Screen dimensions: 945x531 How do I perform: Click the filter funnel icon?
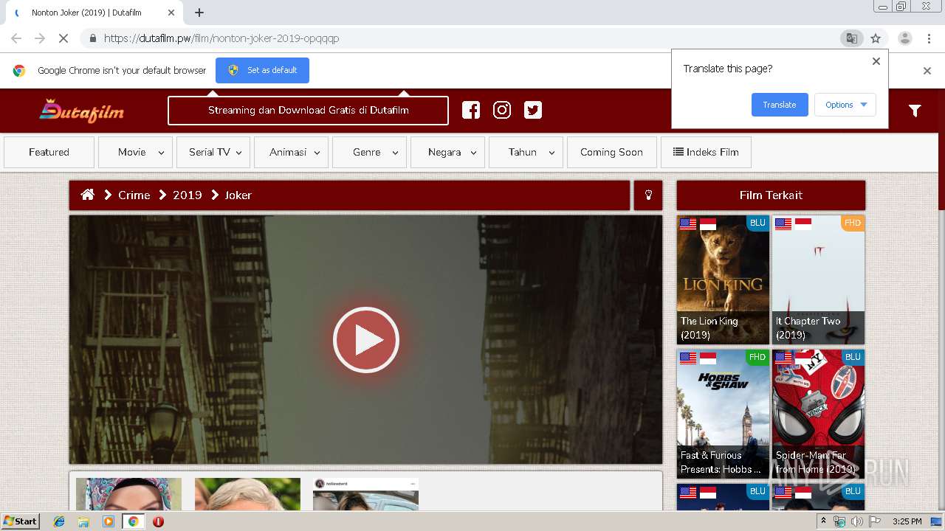(x=915, y=111)
